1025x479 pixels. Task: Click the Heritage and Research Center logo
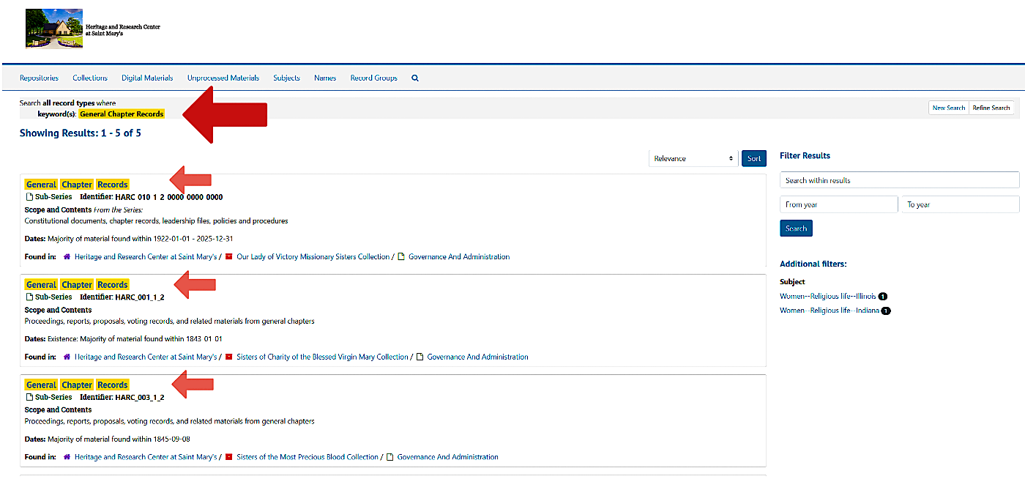pyautogui.click(x=53, y=28)
